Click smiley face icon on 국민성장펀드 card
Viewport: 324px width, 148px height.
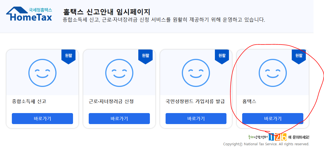(x=196, y=73)
